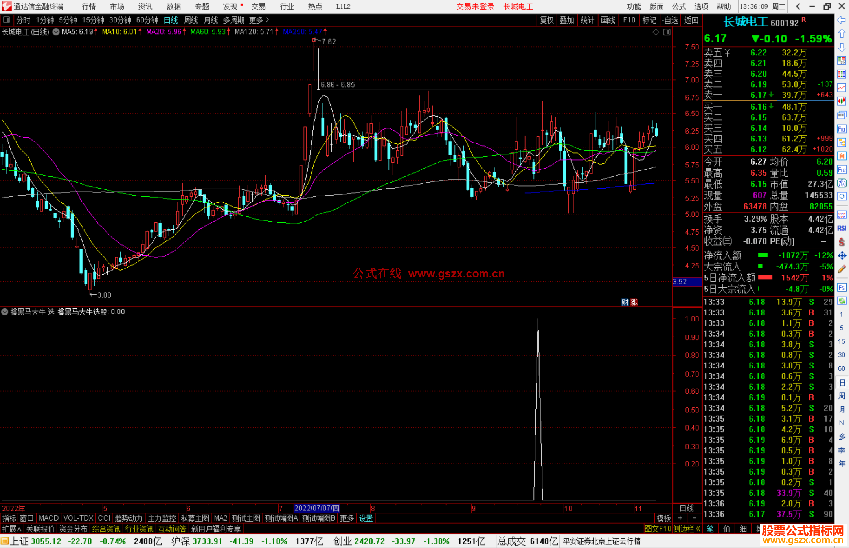Expand the 扩展 panel at bottom left
The height and width of the screenshot is (548, 849).
[x=11, y=529]
